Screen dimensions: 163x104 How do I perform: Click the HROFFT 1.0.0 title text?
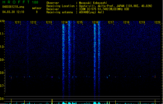(20, 2)
